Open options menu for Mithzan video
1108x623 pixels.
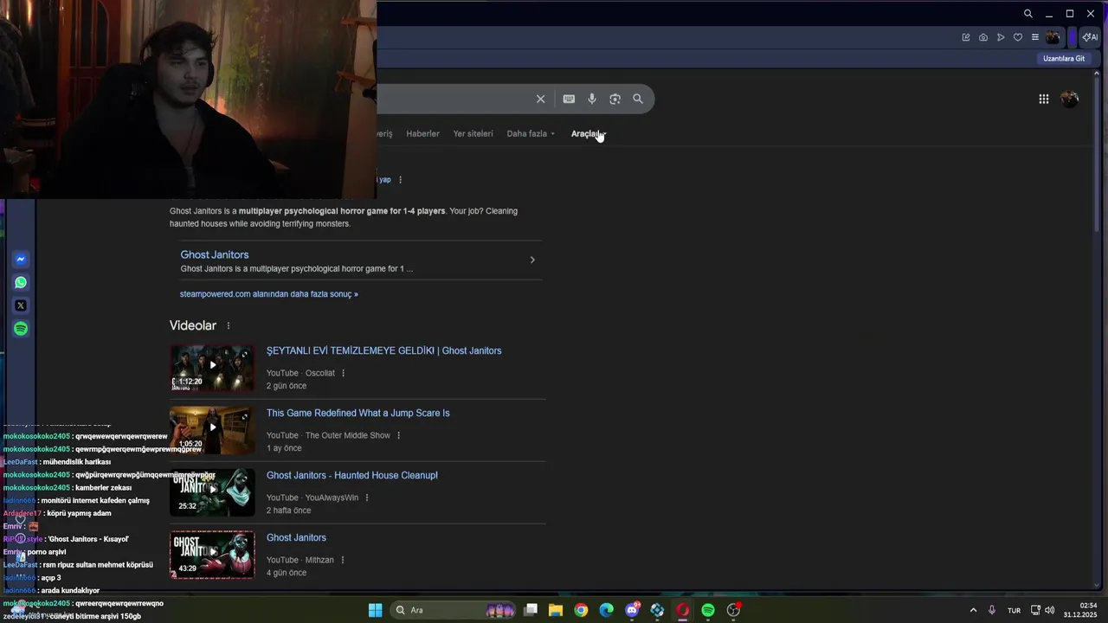(342, 560)
